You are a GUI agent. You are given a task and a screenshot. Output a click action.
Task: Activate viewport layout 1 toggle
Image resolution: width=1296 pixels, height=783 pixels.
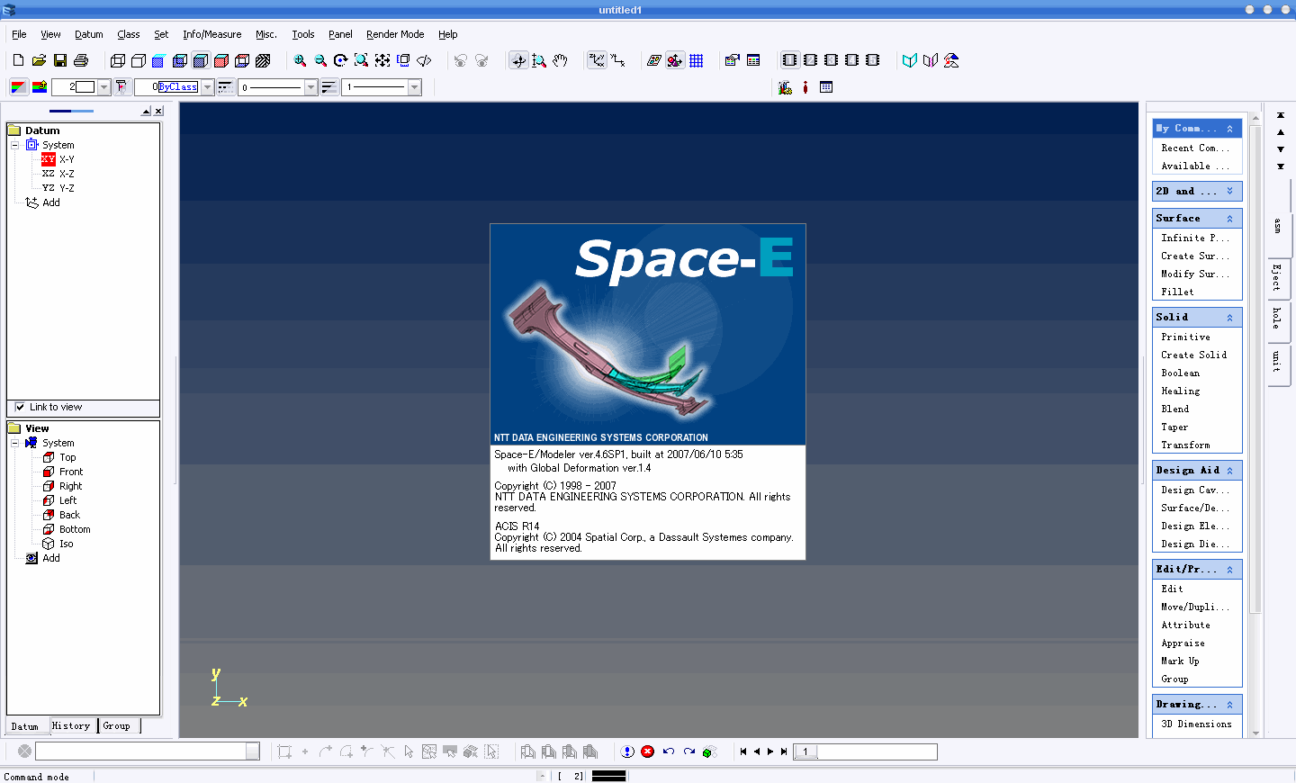(789, 60)
